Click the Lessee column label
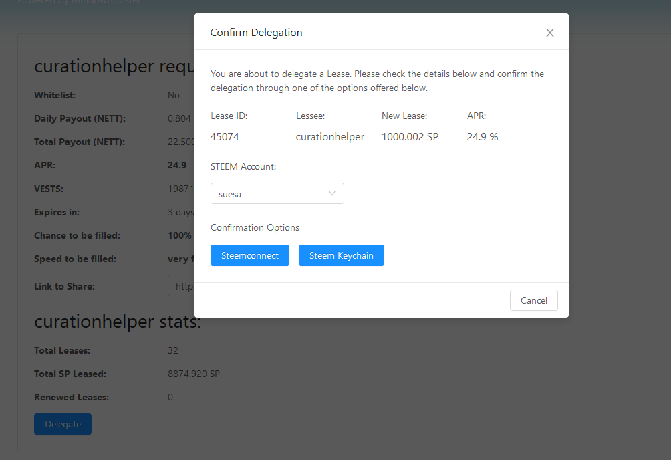The image size is (671, 460). (311, 116)
